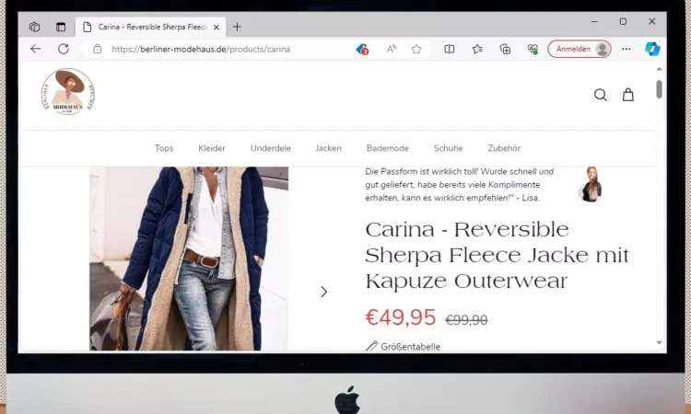The width and height of the screenshot is (691, 414).
Task: Open Browser Essentials heart icon
Action: (533, 49)
